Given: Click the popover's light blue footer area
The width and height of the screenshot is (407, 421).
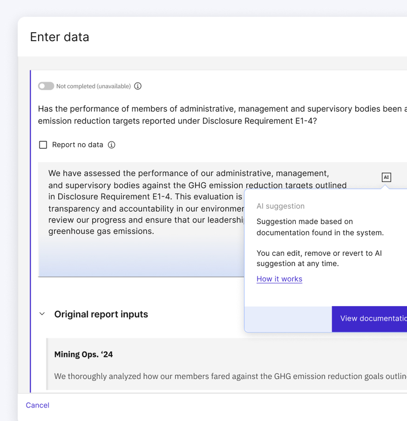Looking at the screenshot, I should 288,319.
